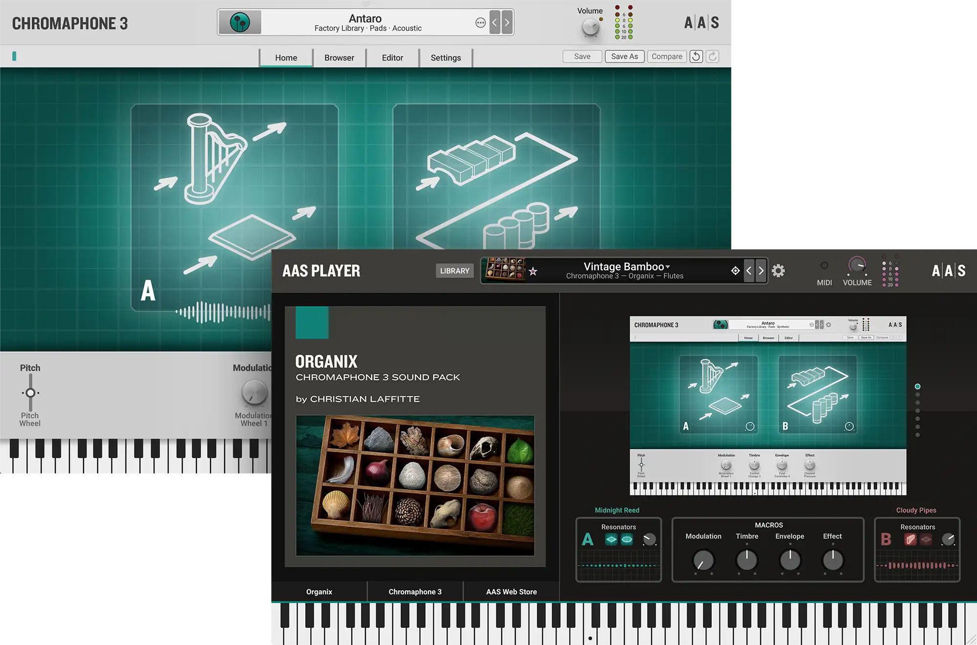Click the Save button
The height and width of the screenshot is (645, 977).
[582, 57]
